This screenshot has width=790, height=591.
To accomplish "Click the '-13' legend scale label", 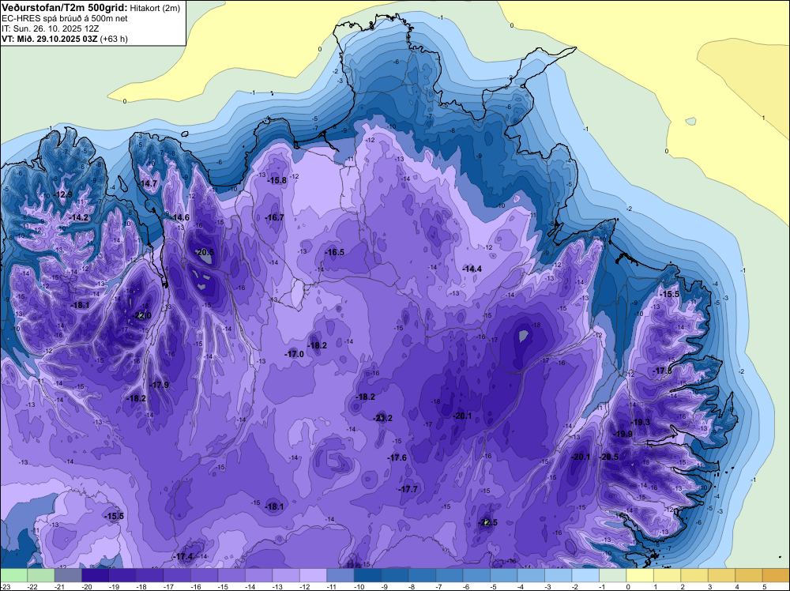I will click(x=278, y=586).
